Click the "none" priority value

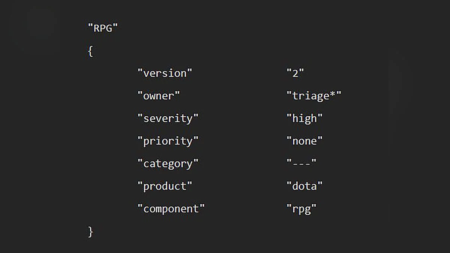tap(304, 141)
